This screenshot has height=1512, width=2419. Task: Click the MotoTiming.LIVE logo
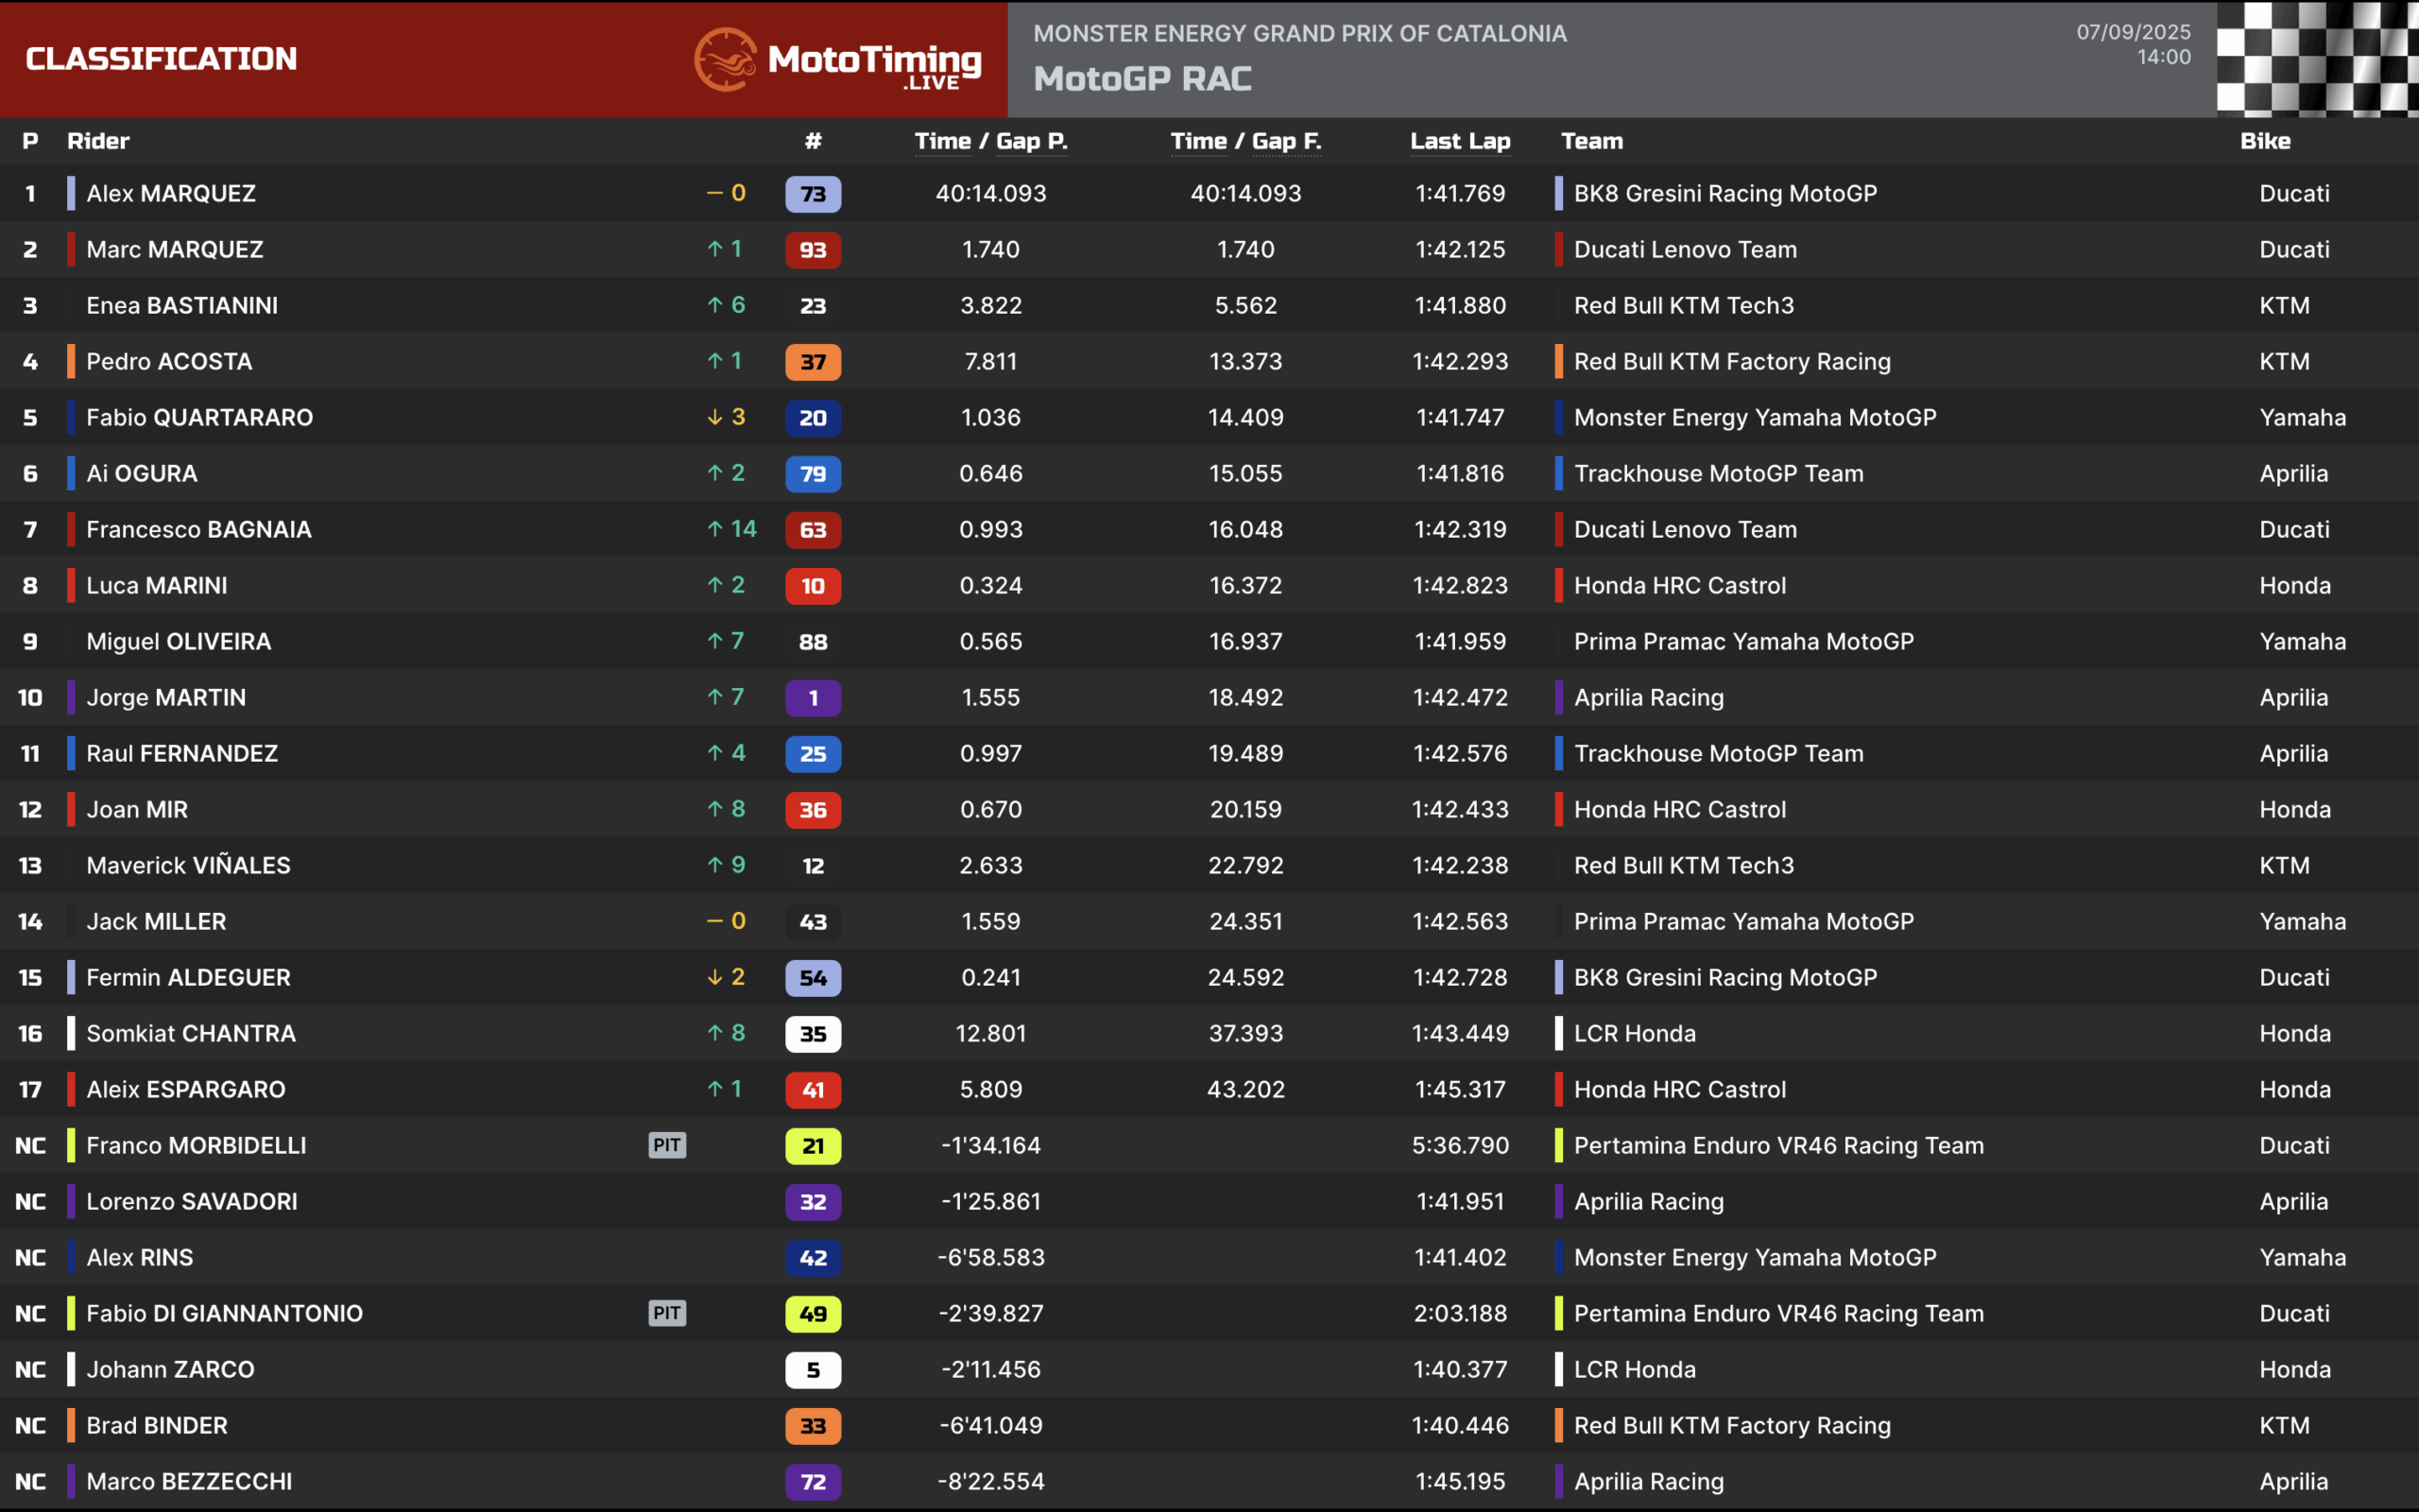coord(837,59)
